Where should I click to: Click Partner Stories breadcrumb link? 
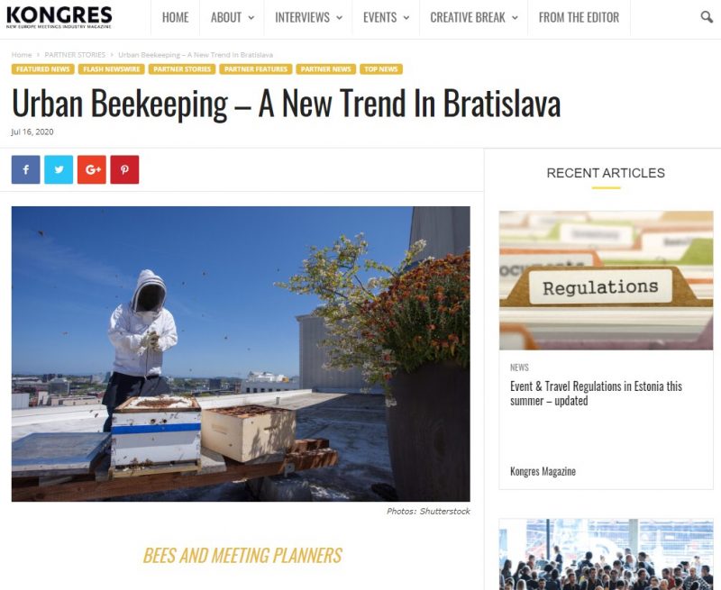75,55
